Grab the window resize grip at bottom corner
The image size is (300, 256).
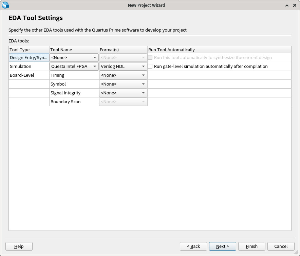coord(297,253)
